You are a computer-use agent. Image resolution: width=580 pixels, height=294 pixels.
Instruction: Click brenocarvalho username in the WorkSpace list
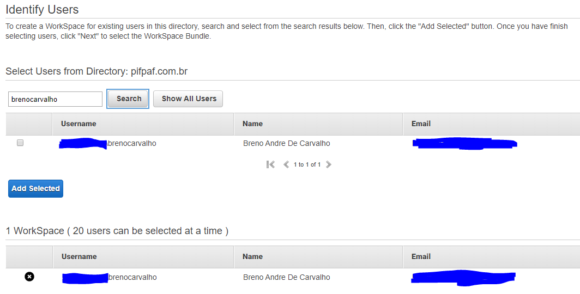[x=133, y=277]
